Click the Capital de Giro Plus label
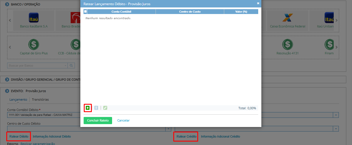 (x=34, y=53)
